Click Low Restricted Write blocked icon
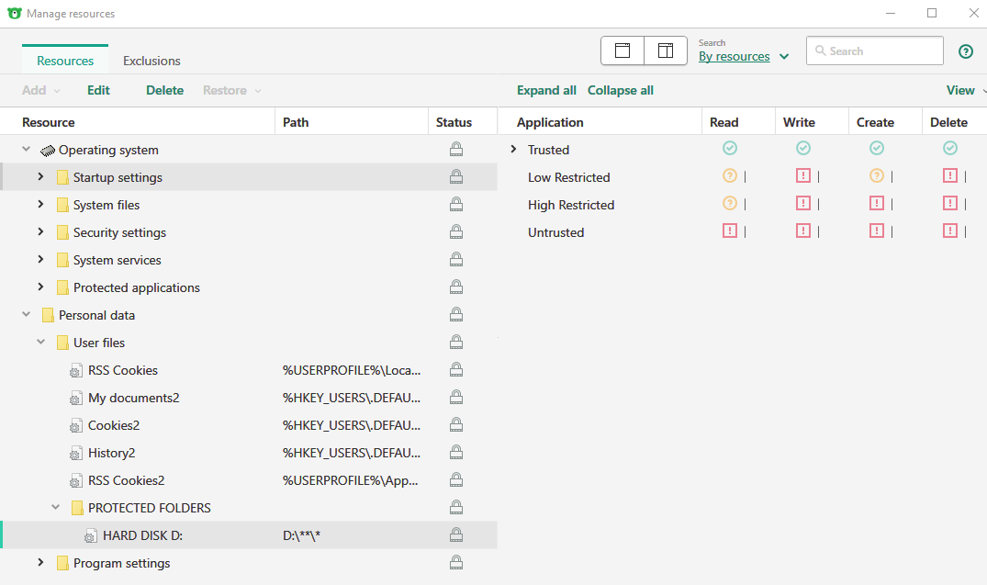This screenshot has width=987, height=585. [803, 176]
